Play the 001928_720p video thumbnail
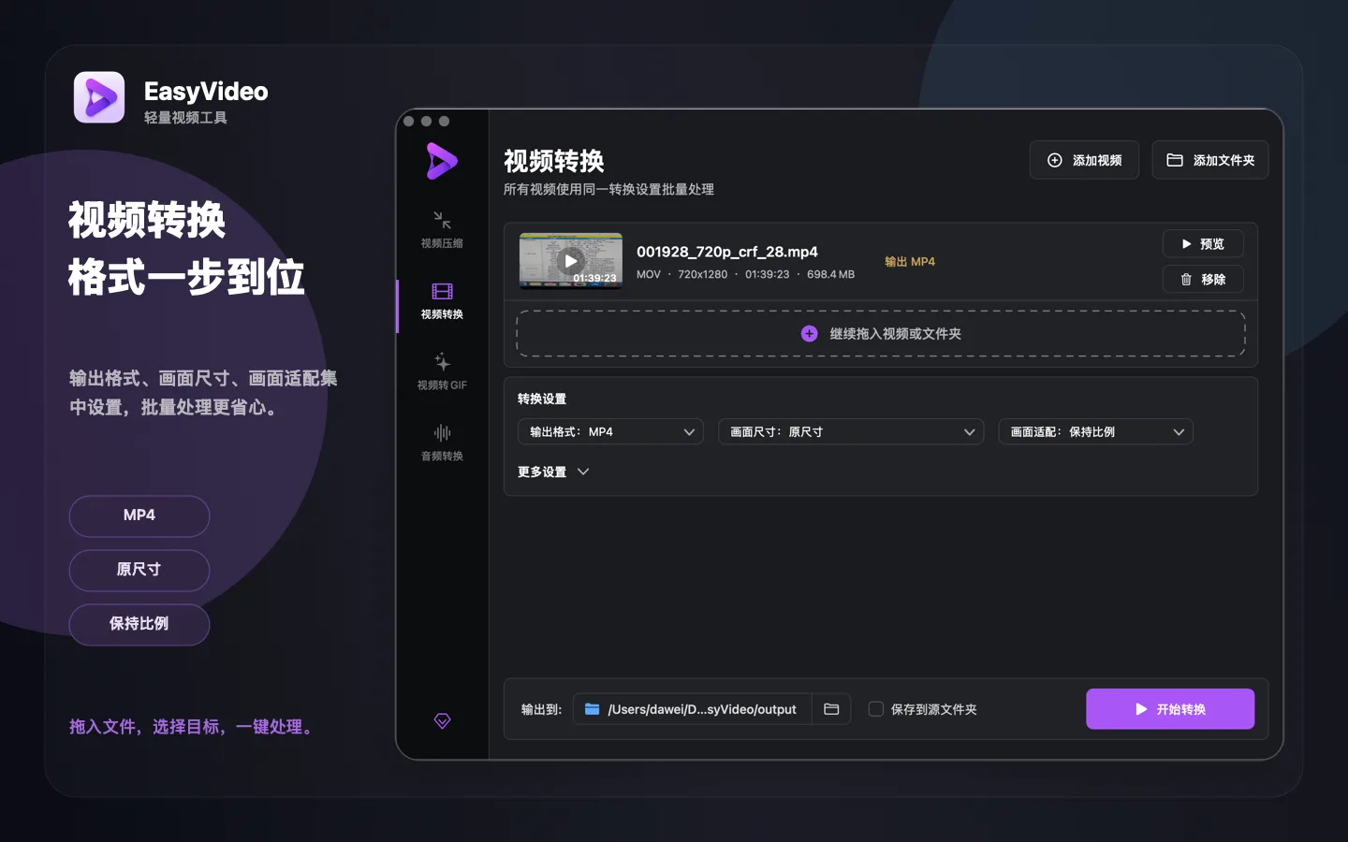The width and height of the screenshot is (1348, 842). [x=571, y=261]
